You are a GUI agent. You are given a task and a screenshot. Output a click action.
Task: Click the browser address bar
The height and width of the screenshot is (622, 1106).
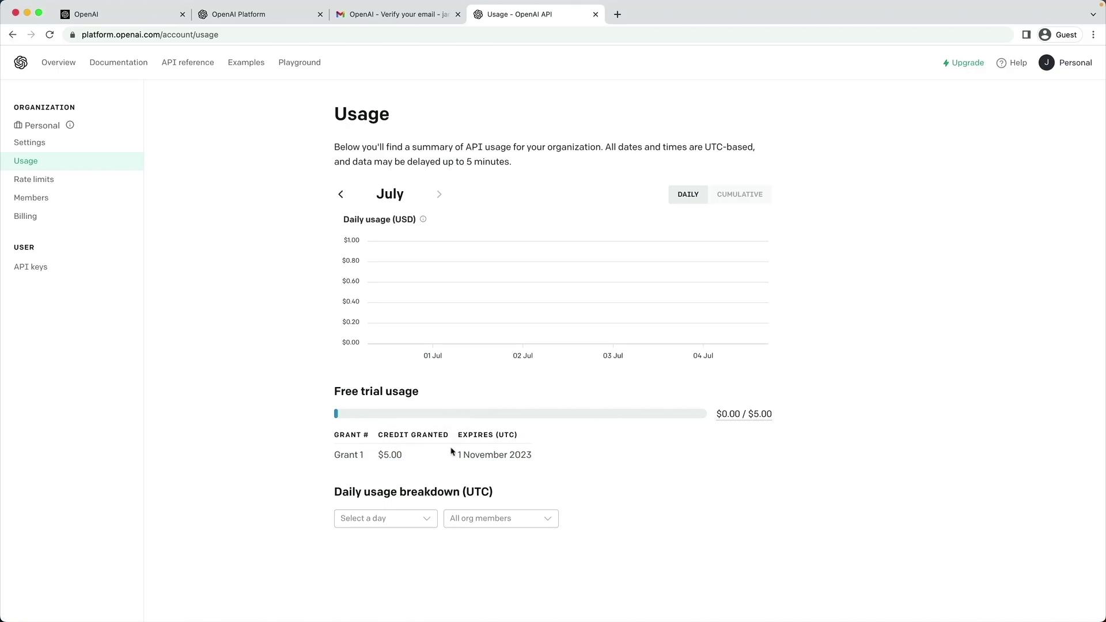pyautogui.click(x=518, y=35)
